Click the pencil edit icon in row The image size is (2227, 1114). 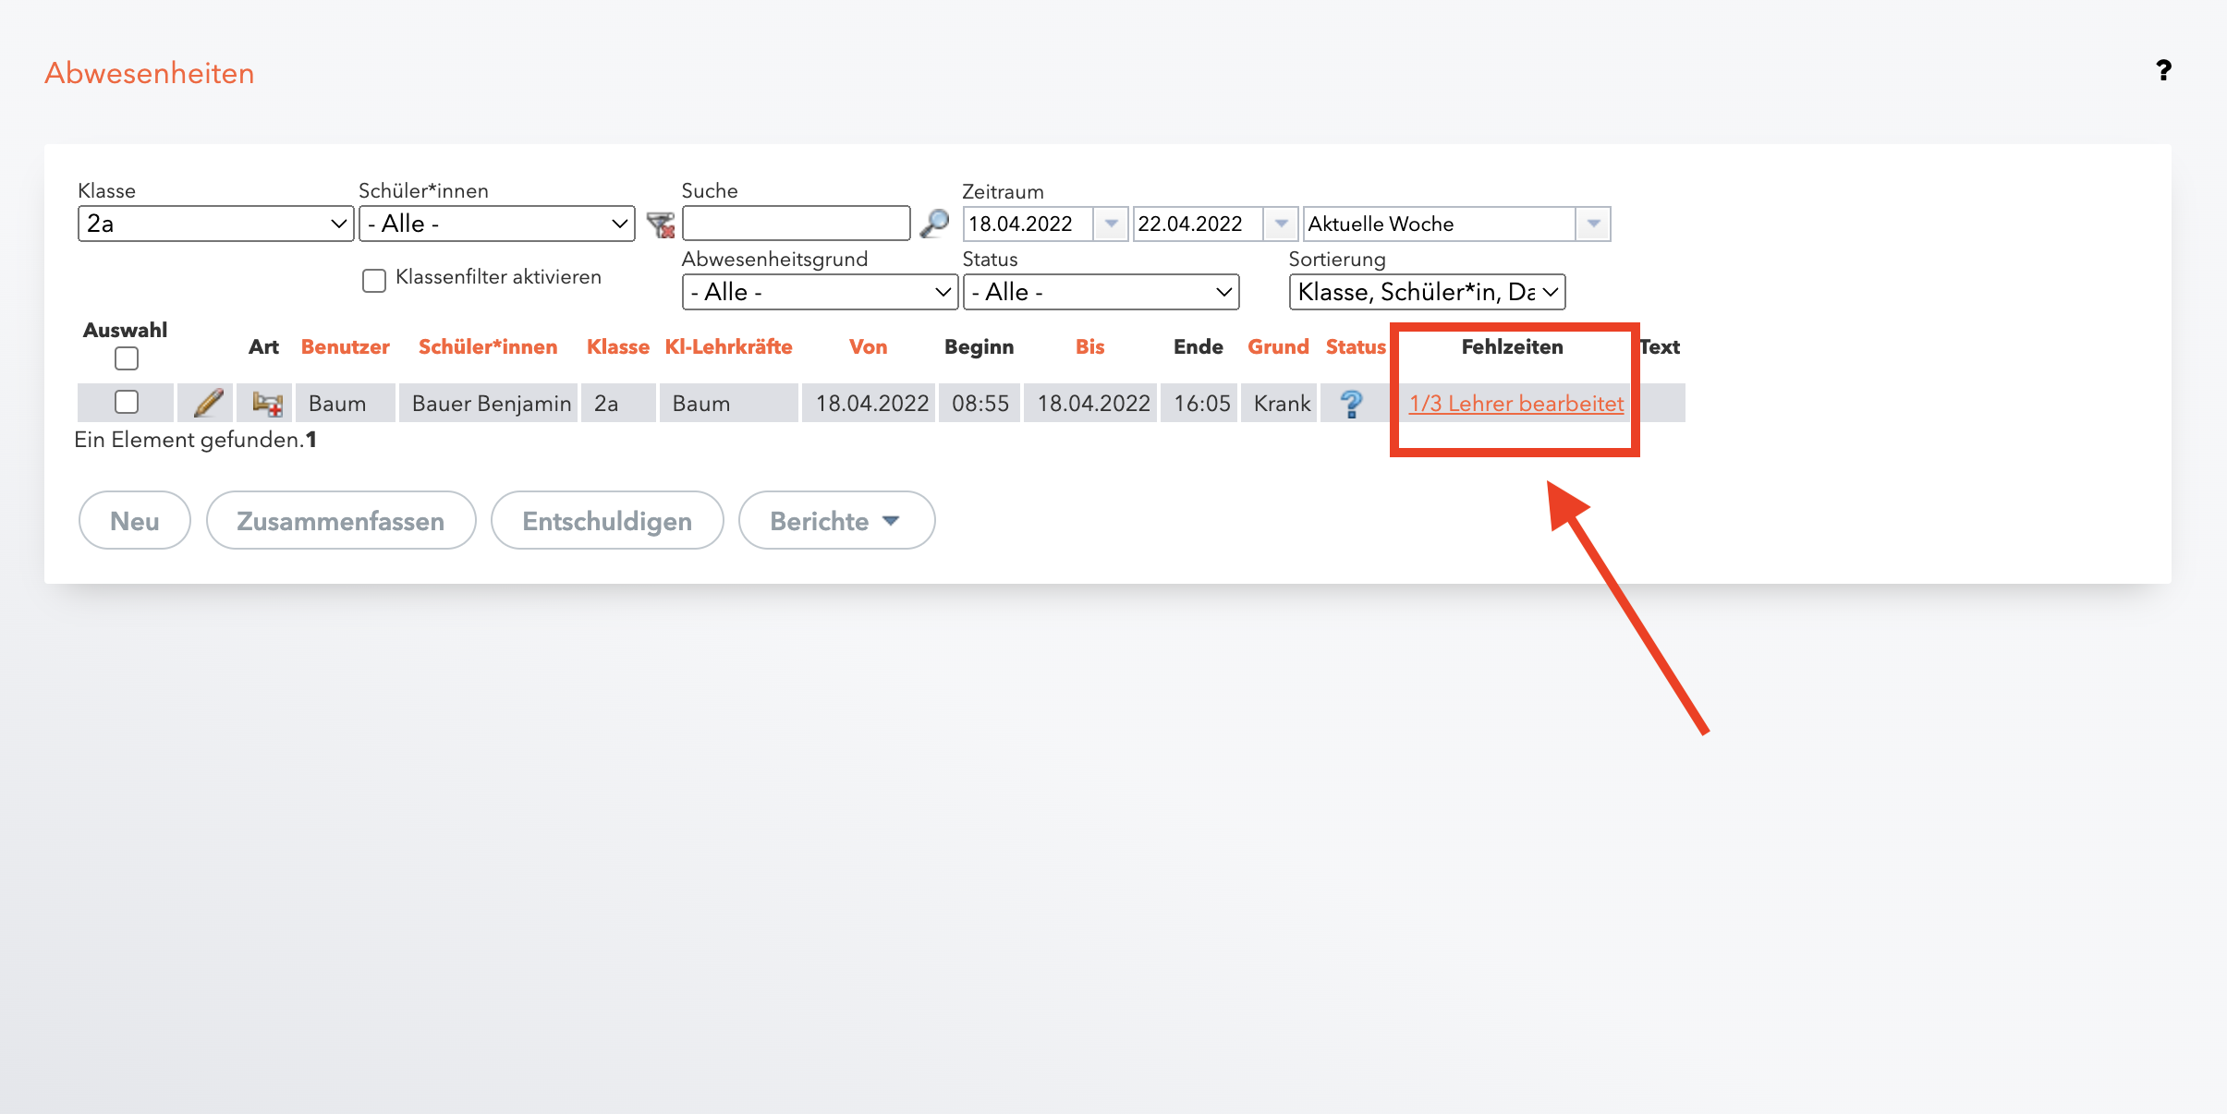coord(208,403)
